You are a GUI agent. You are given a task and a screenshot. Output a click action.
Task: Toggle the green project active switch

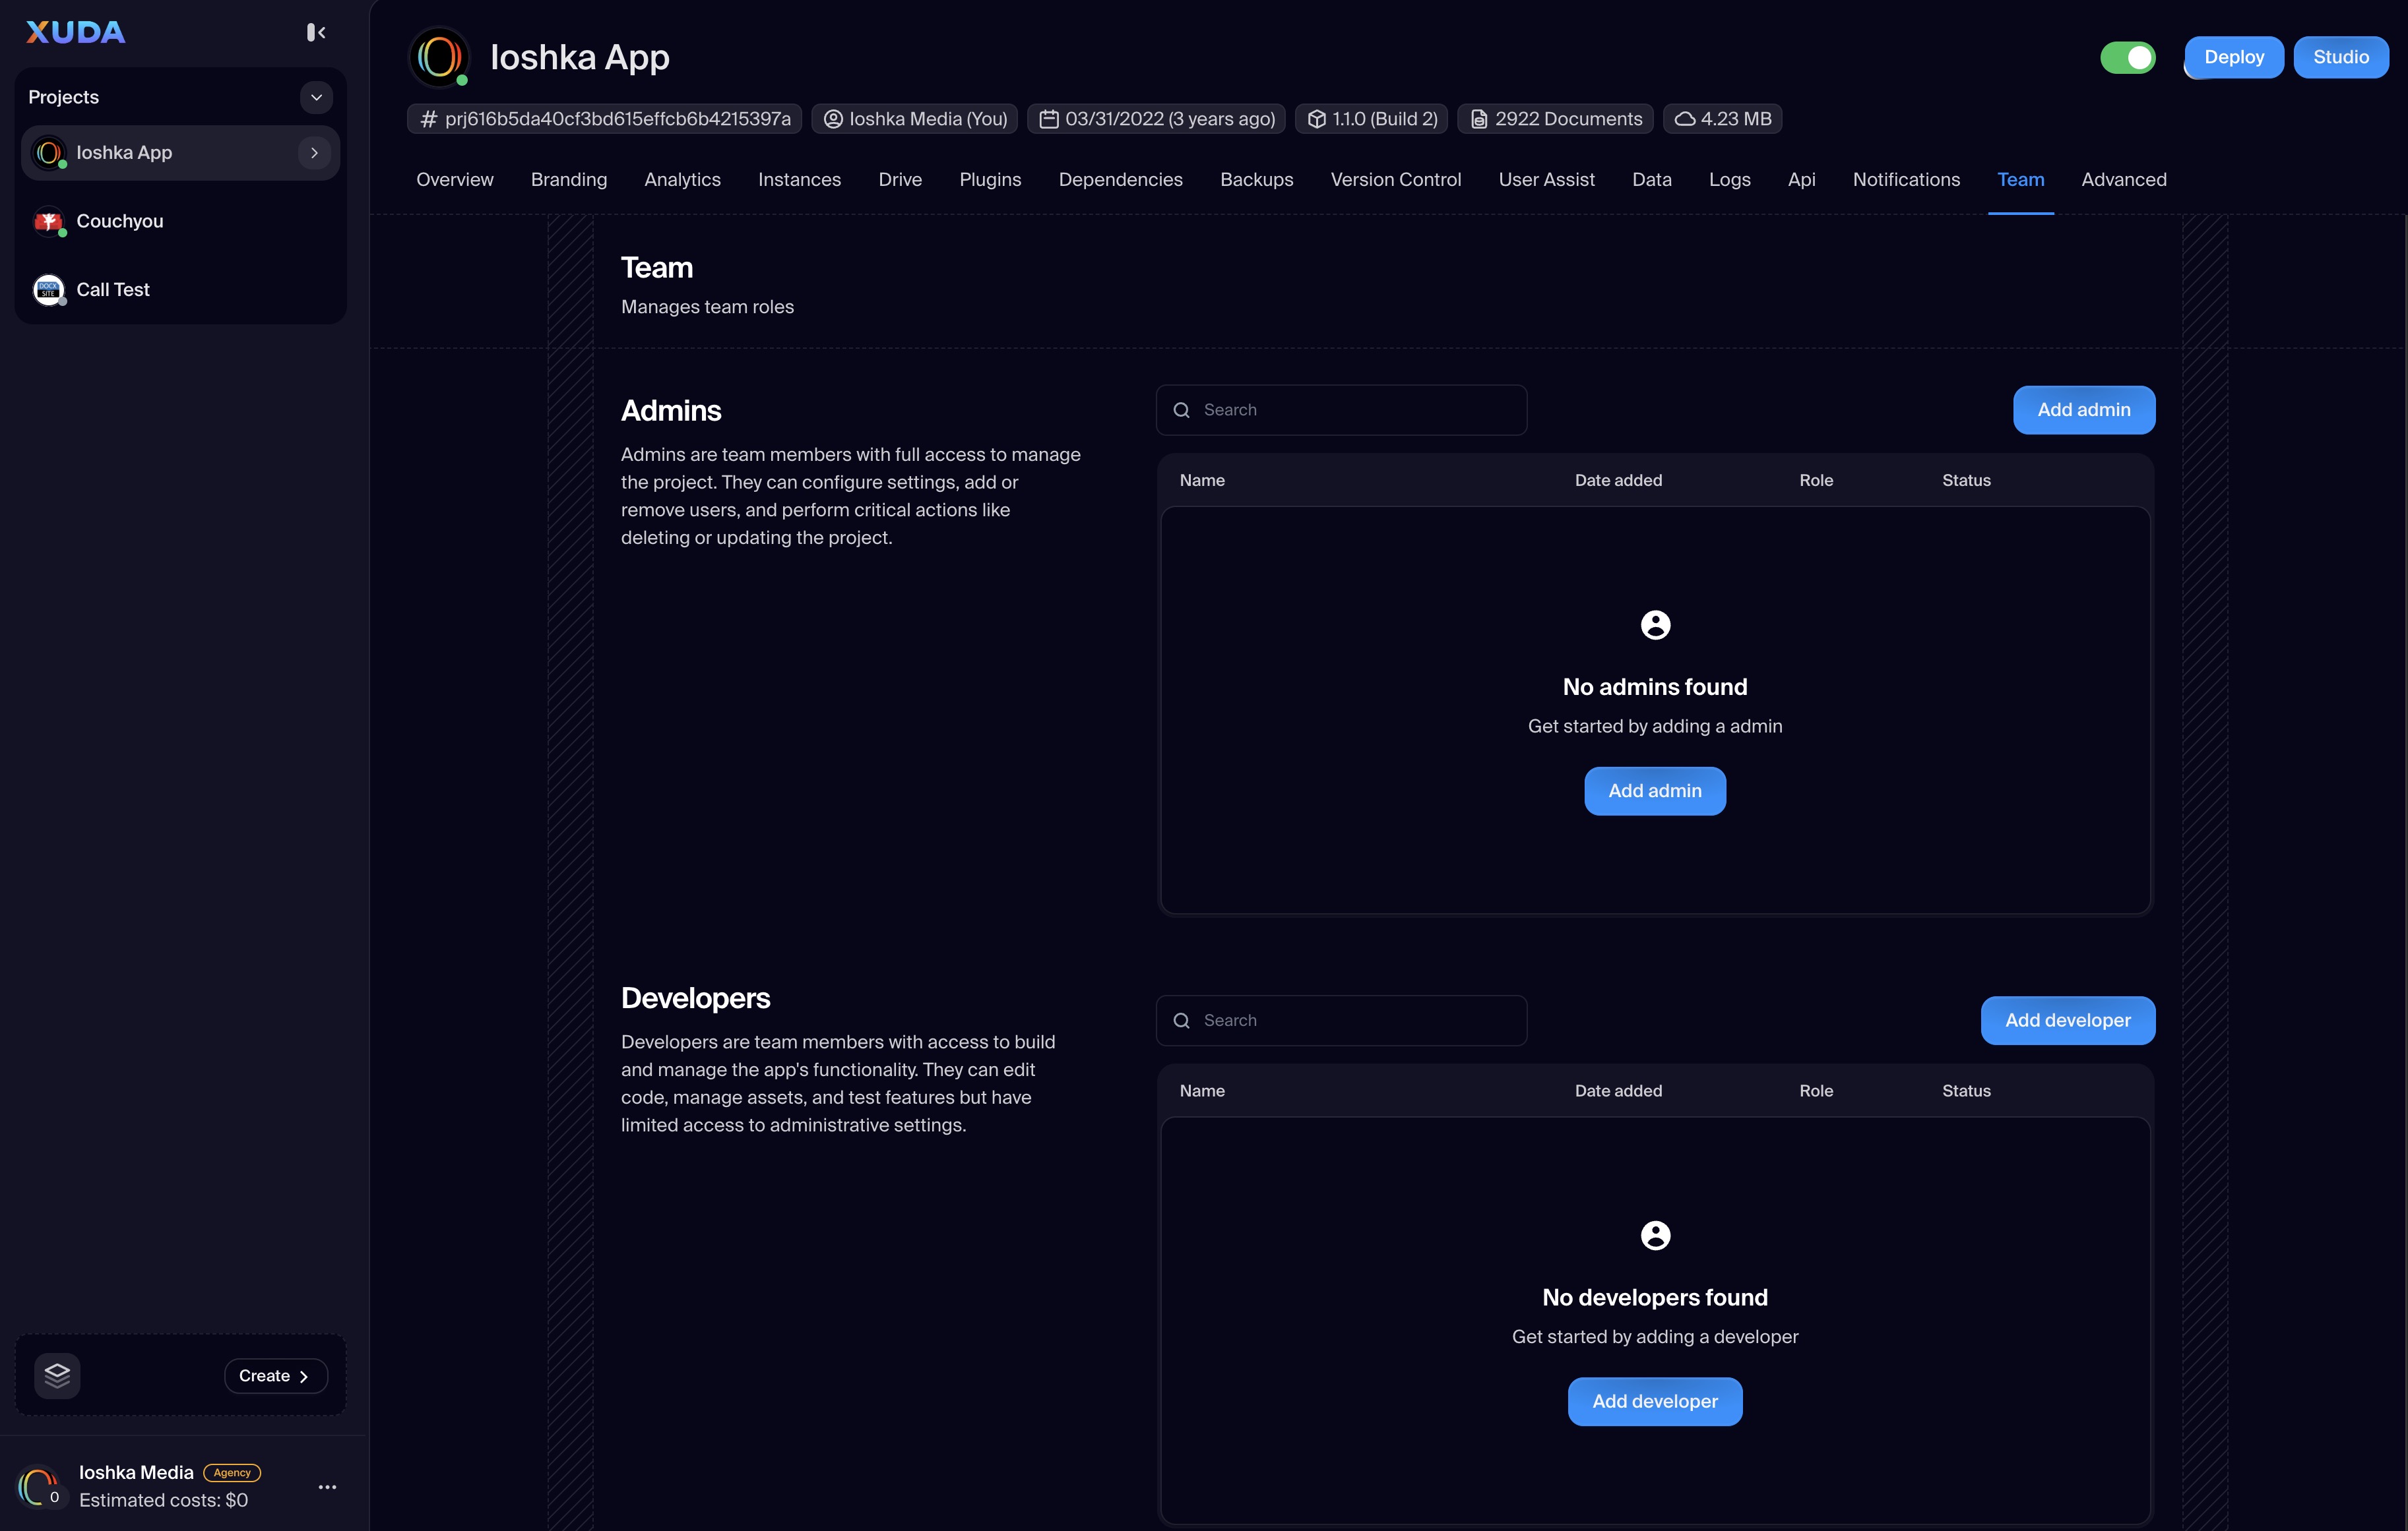pyautogui.click(x=2127, y=57)
